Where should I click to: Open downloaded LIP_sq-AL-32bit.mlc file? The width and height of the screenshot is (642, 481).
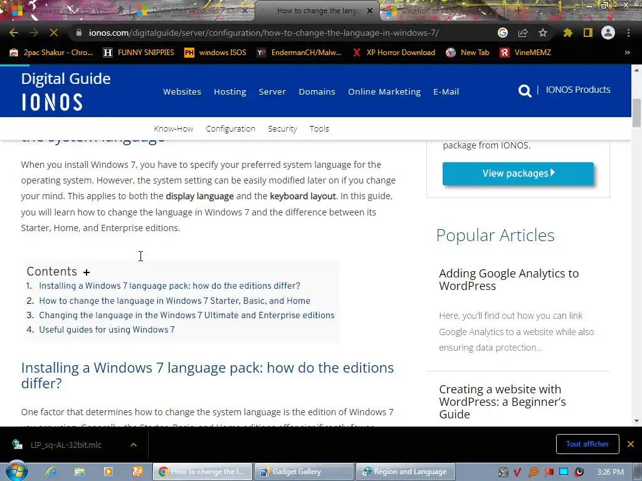pyautogui.click(x=65, y=445)
